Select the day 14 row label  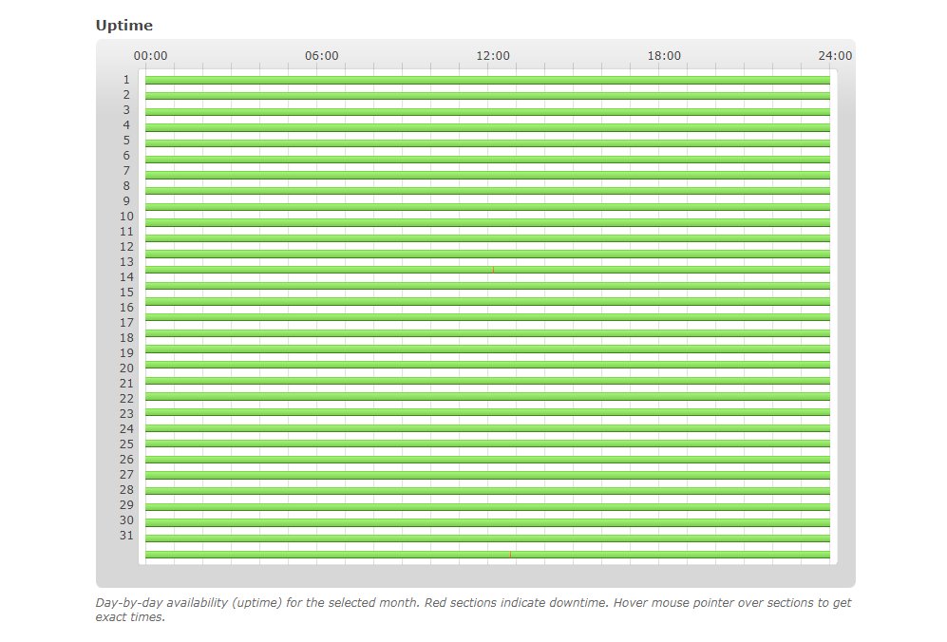pyautogui.click(x=126, y=277)
